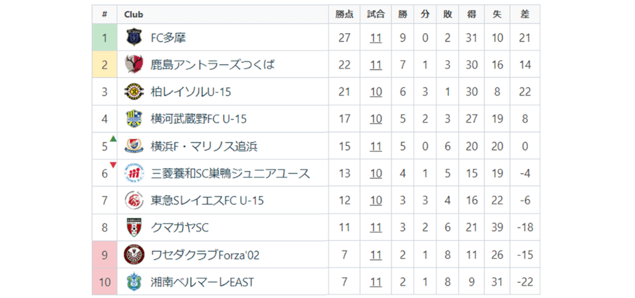Click the 横浜F・マリノス追浜 team logo
Screen dimensions: 635x298
(134, 146)
